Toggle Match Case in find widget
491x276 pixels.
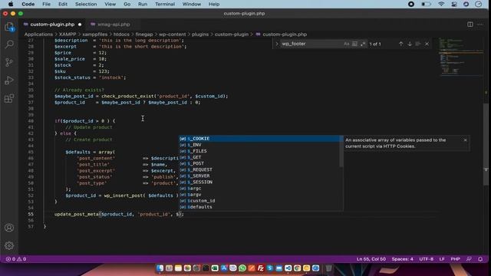coord(346,44)
